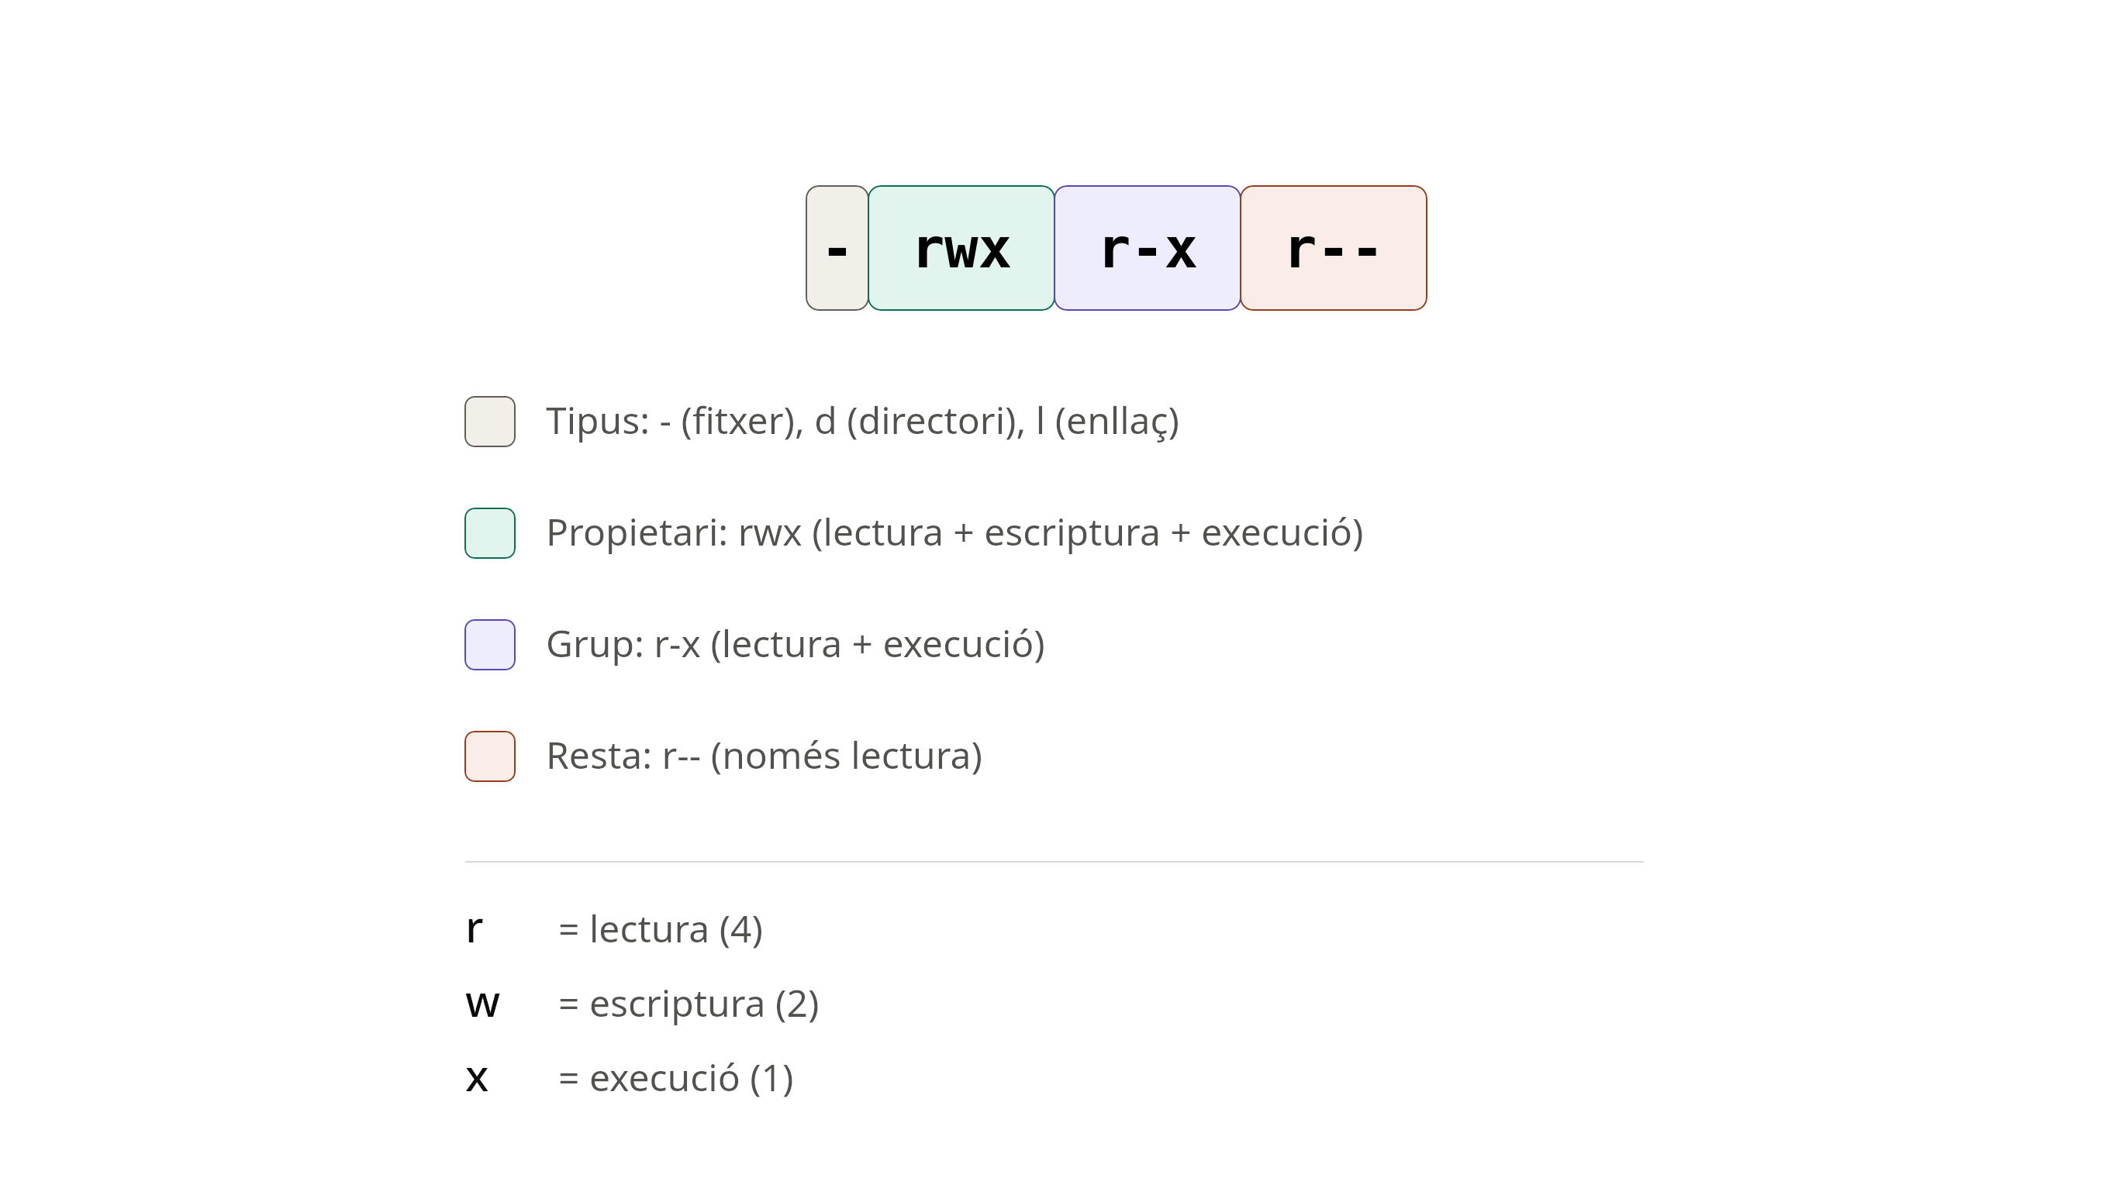Click the Grup r-x description text
Viewport: 2109px width, 1178px height.
click(796, 645)
